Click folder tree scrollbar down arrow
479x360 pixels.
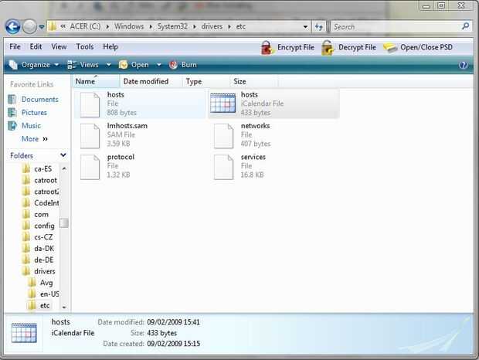pos(64,307)
